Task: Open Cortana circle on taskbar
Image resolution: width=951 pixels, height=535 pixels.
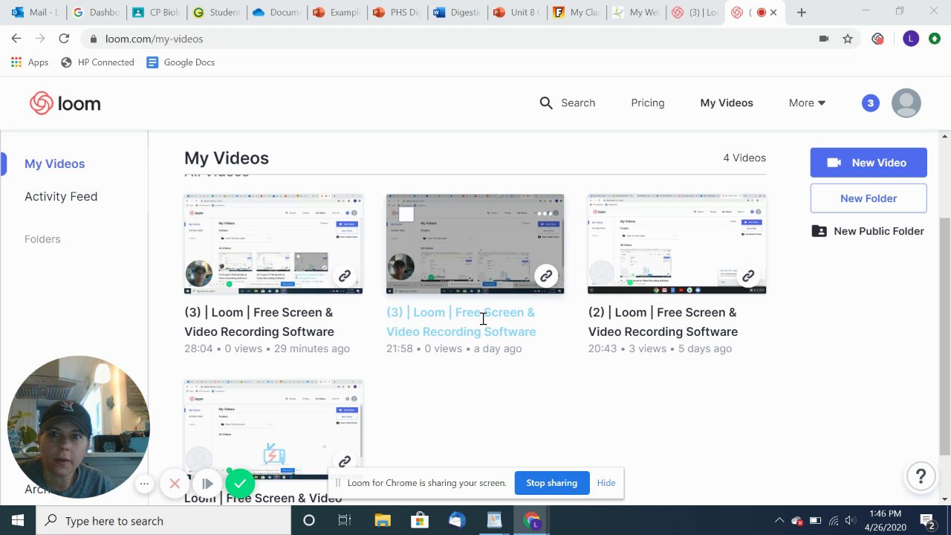Action: [x=309, y=520]
